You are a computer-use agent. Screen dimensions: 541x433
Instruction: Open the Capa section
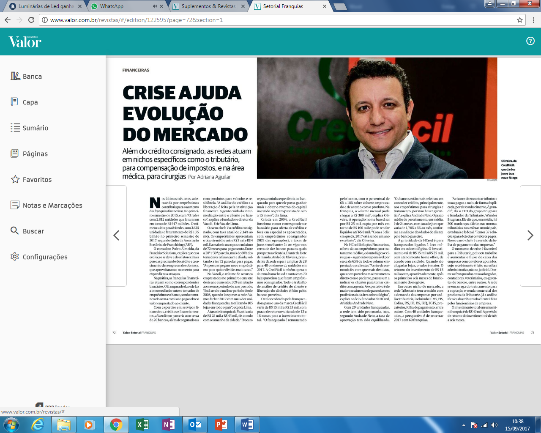(25, 102)
